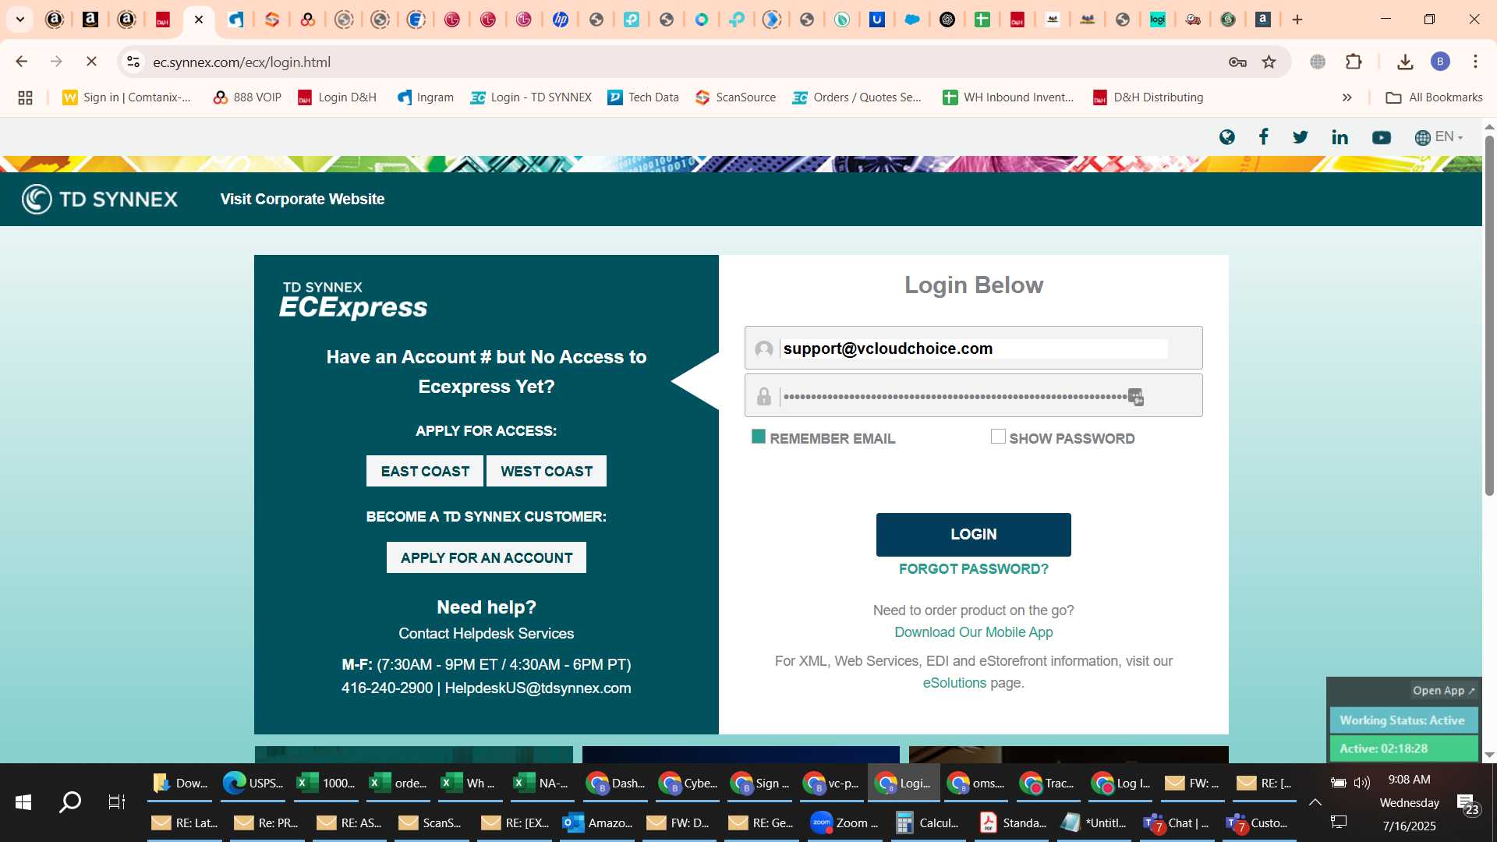
Task: Open Orders / Quotes bookmark
Action: (857, 97)
